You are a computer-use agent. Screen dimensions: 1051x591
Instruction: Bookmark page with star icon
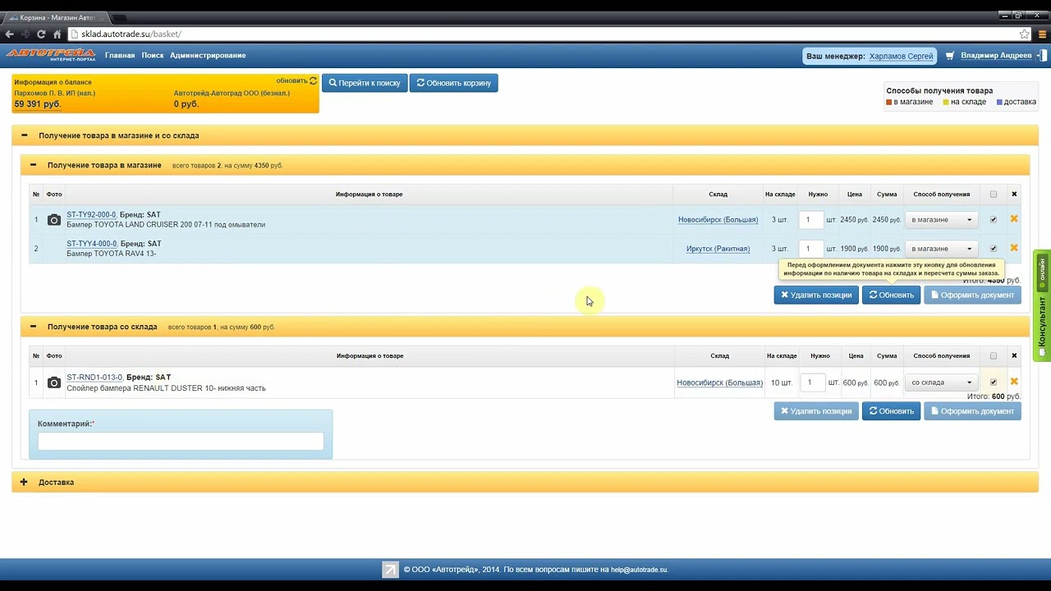1025,34
